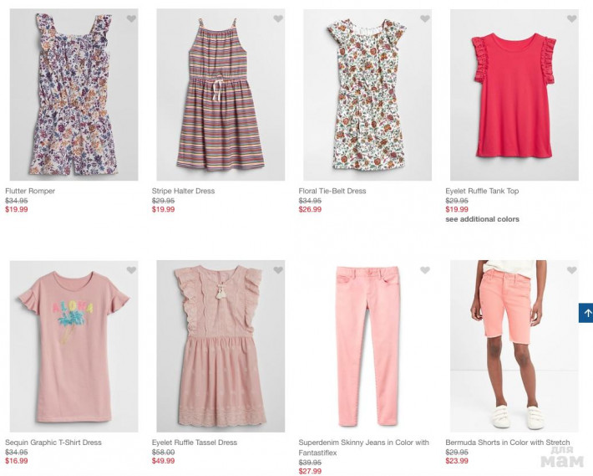Open Stripe Halter Dress title link
This screenshot has width=593, height=476.
tap(183, 192)
